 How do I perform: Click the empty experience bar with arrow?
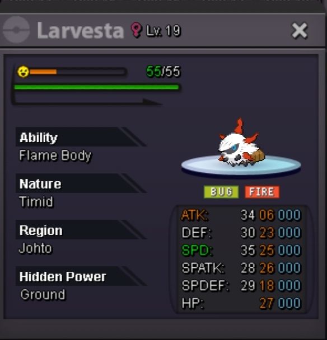pos(87,101)
